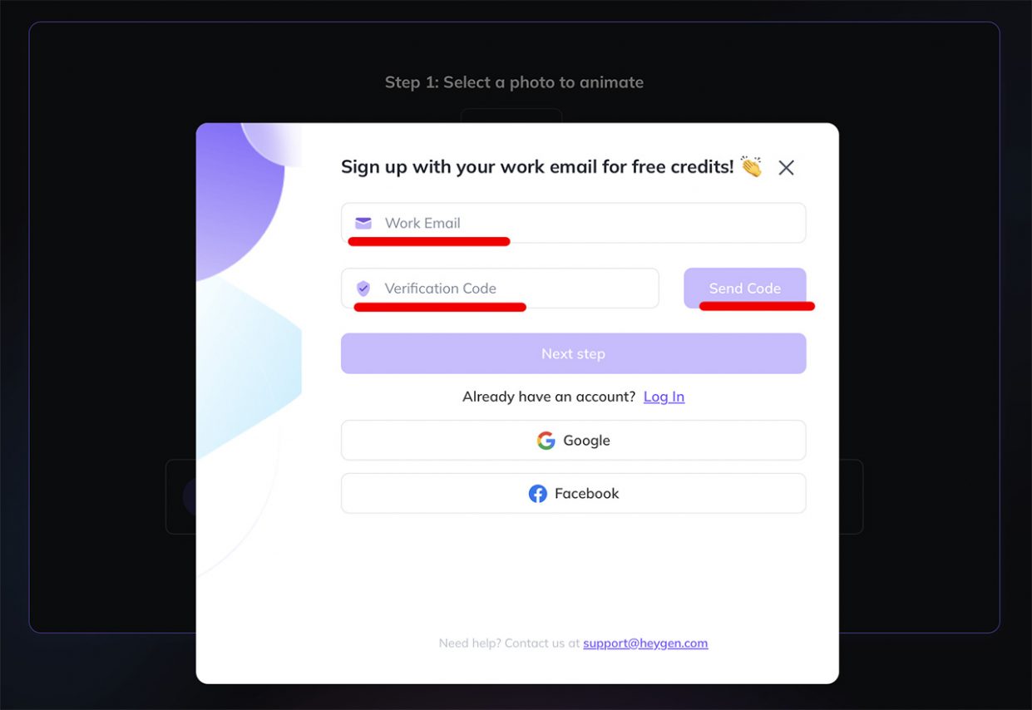Click the 'Need help? Contact us at' text
This screenshot has width=1032, height=710.
(x=509, y=643)
